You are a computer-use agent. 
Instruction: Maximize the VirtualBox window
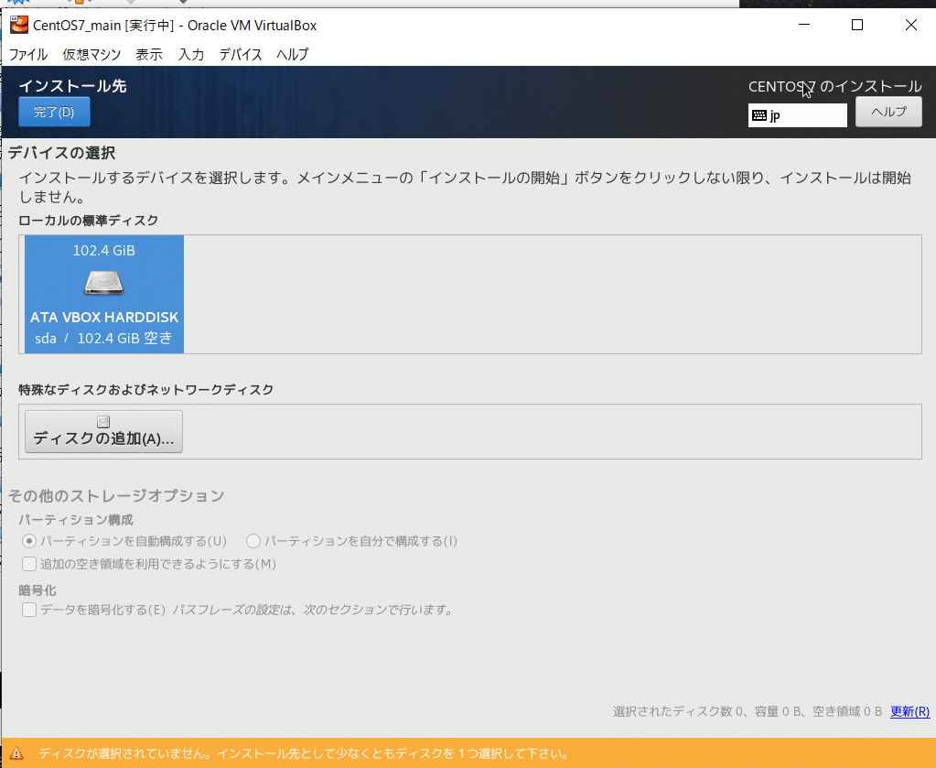[857, 25]
